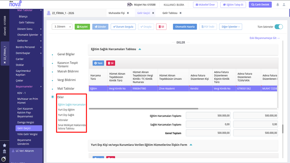
Task: Open the 3. Dönem period dropdown
Action: point(62,27)
